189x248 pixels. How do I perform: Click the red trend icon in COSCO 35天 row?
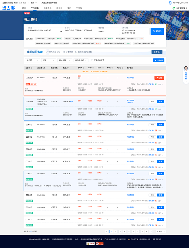coord(156,201)
